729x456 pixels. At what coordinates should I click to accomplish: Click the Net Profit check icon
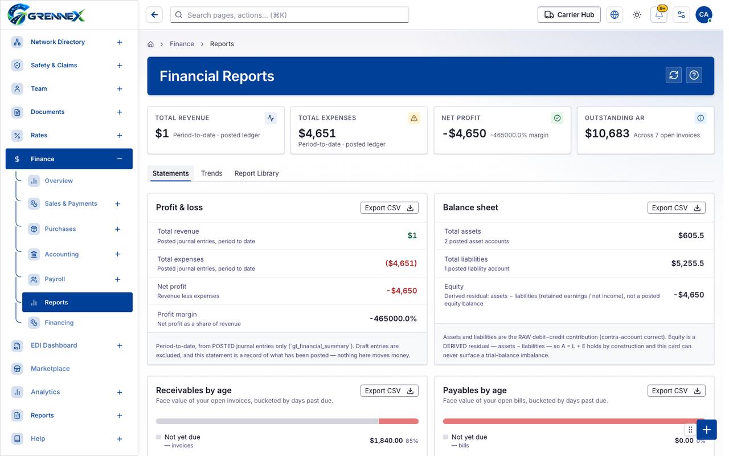coord(557,118)
